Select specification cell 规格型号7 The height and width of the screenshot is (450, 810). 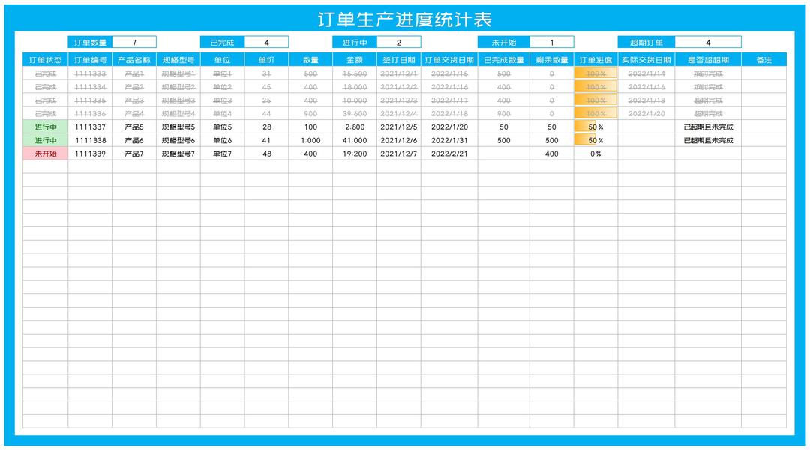(178, 154)
